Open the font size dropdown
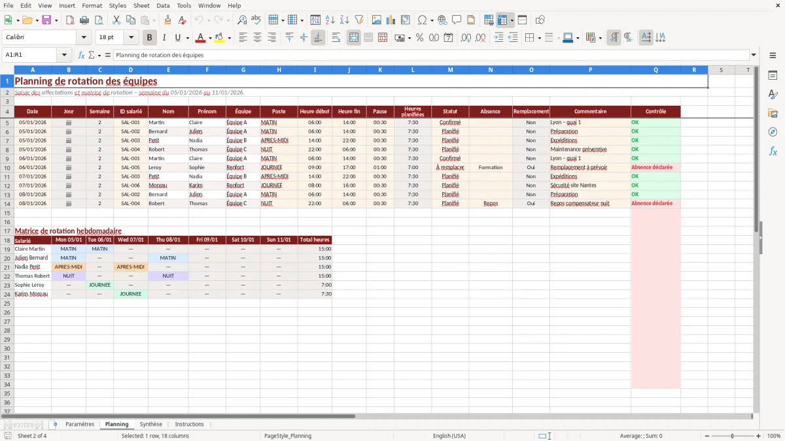The image size is (785, 441). (x=131, y=38)
